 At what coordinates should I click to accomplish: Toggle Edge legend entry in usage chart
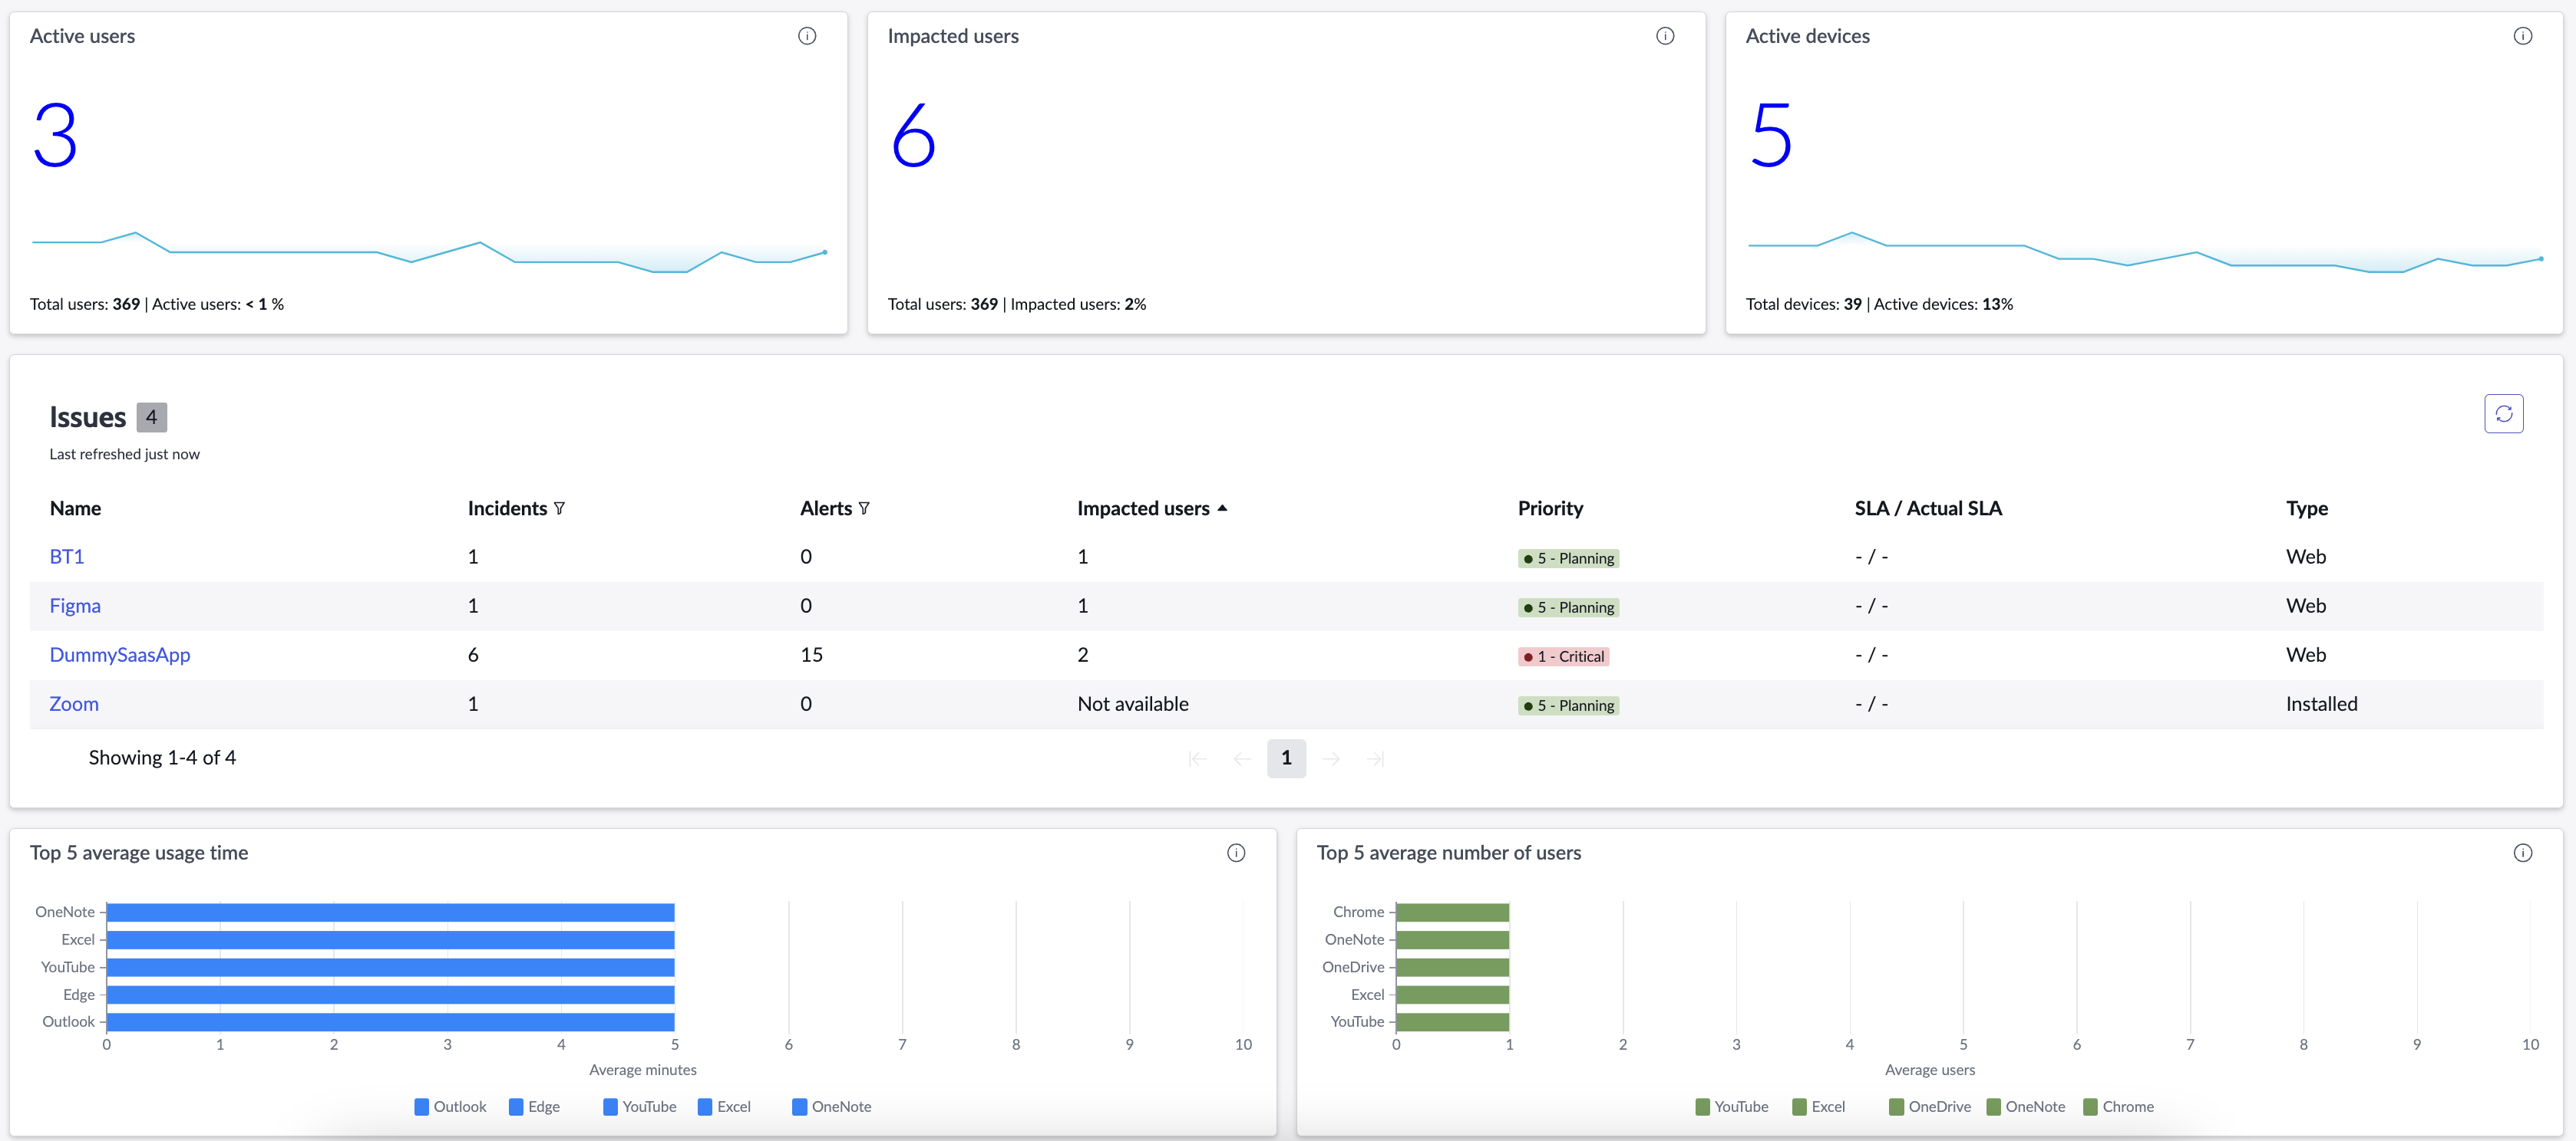pyautogui.click(x=534, y=1106)
